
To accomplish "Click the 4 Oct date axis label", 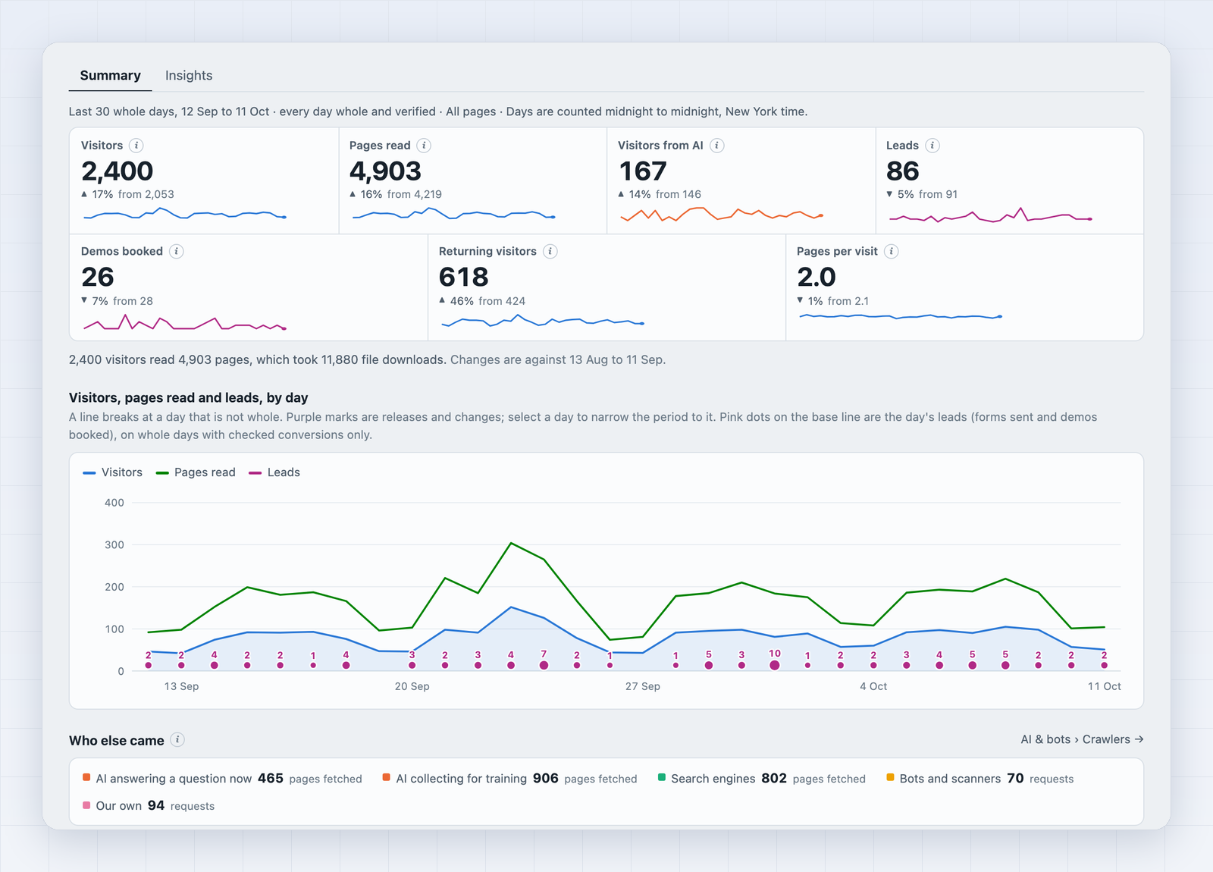I will pyautogui.click(x=873, y=686).
